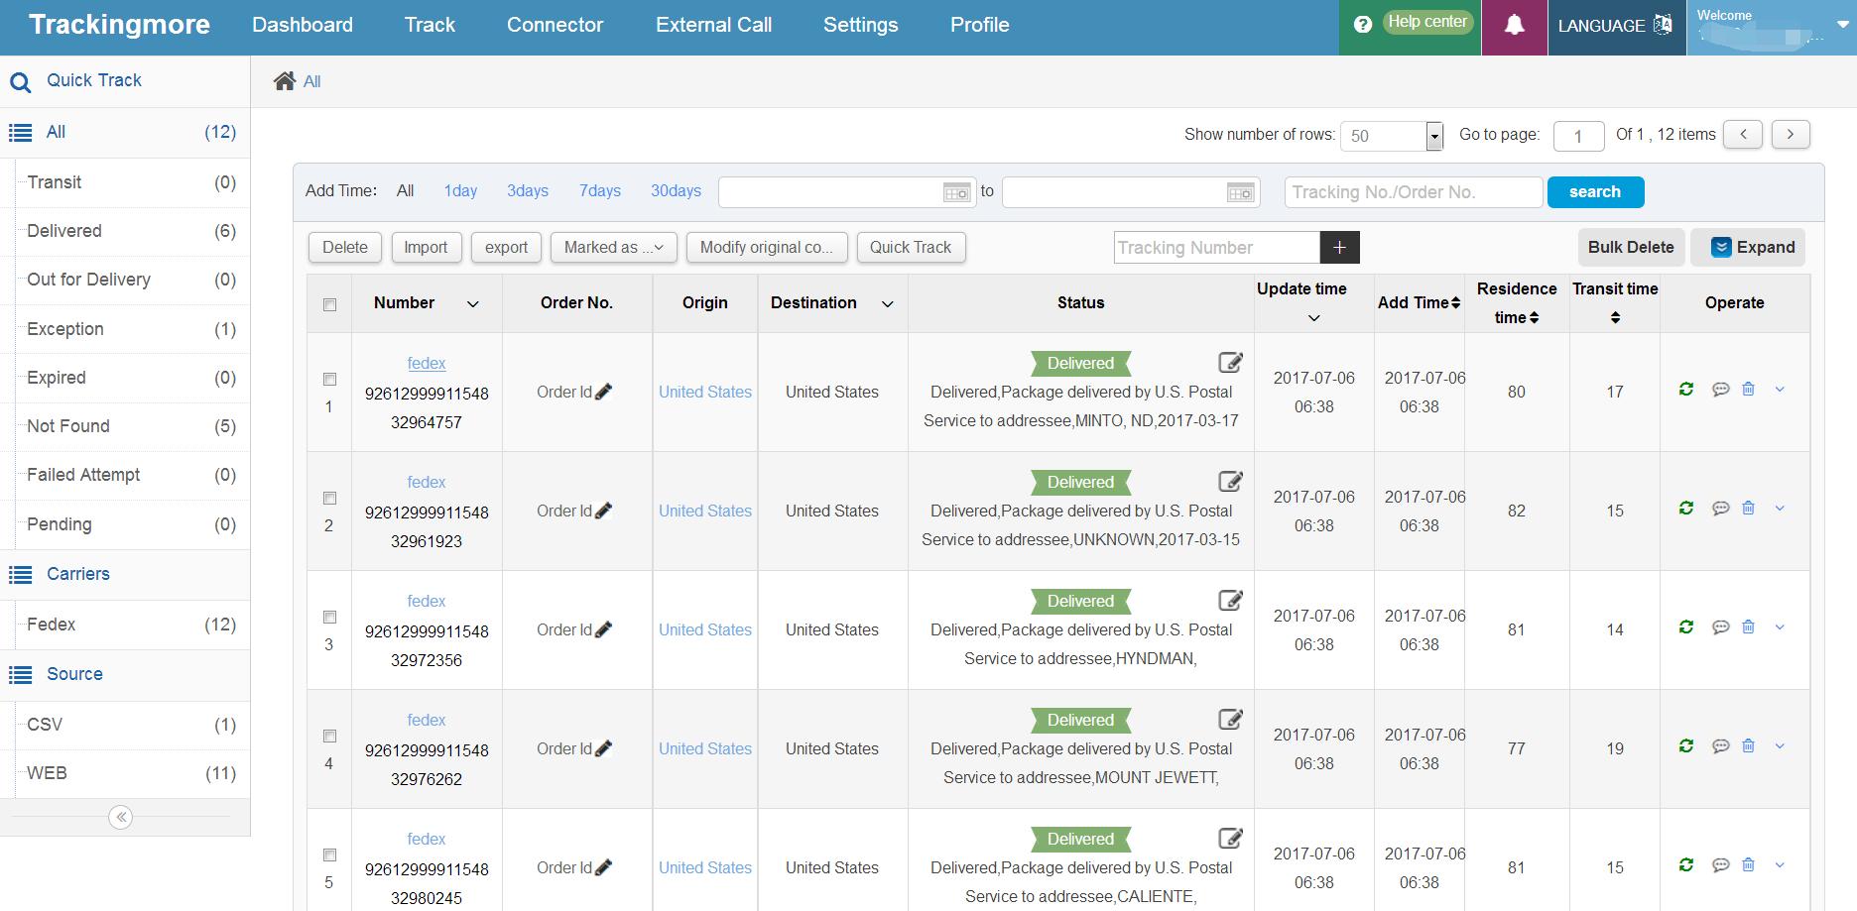Open comment icon for row 5

(x=1721, y=865)
